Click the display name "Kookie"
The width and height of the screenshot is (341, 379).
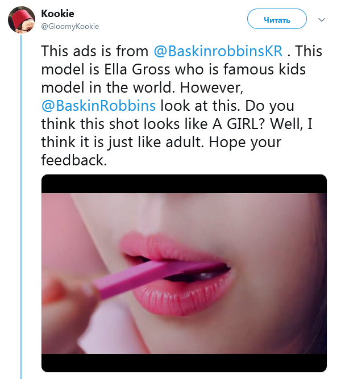(56, 13)
